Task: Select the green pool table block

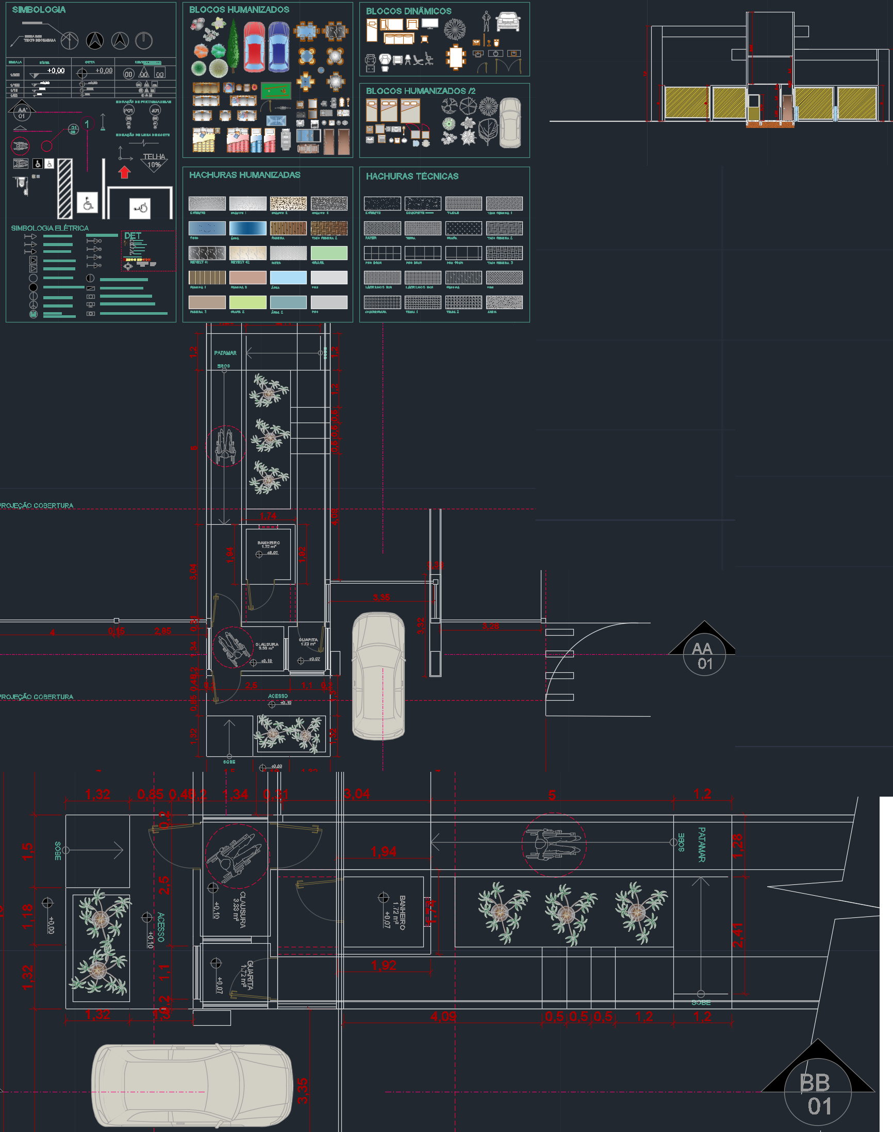Action: [275, 90]
